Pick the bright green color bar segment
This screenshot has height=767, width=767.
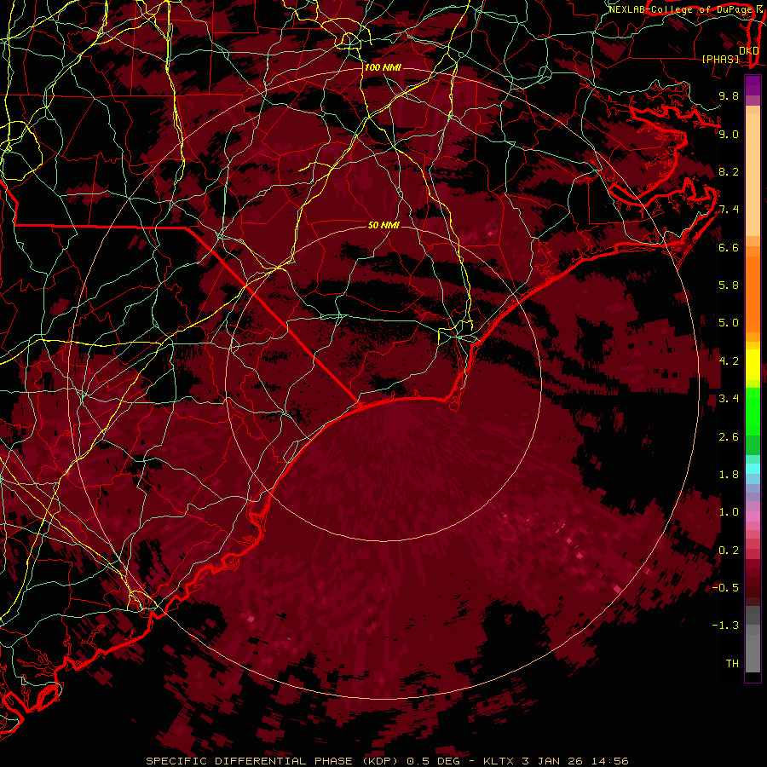click(x=753, y=411)
